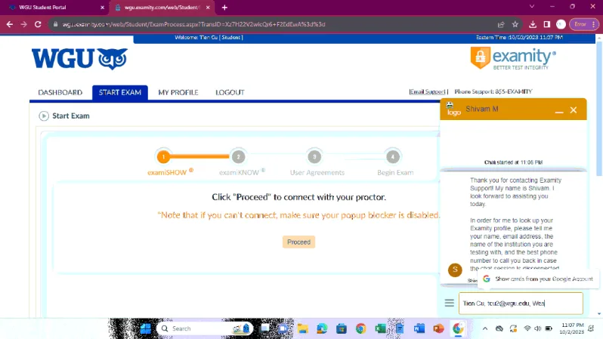The height and width of the screenshot is (339, 603).
Task: Click the "Chat started at 11:06 PM" text
Action: click(x=513, y=162)
